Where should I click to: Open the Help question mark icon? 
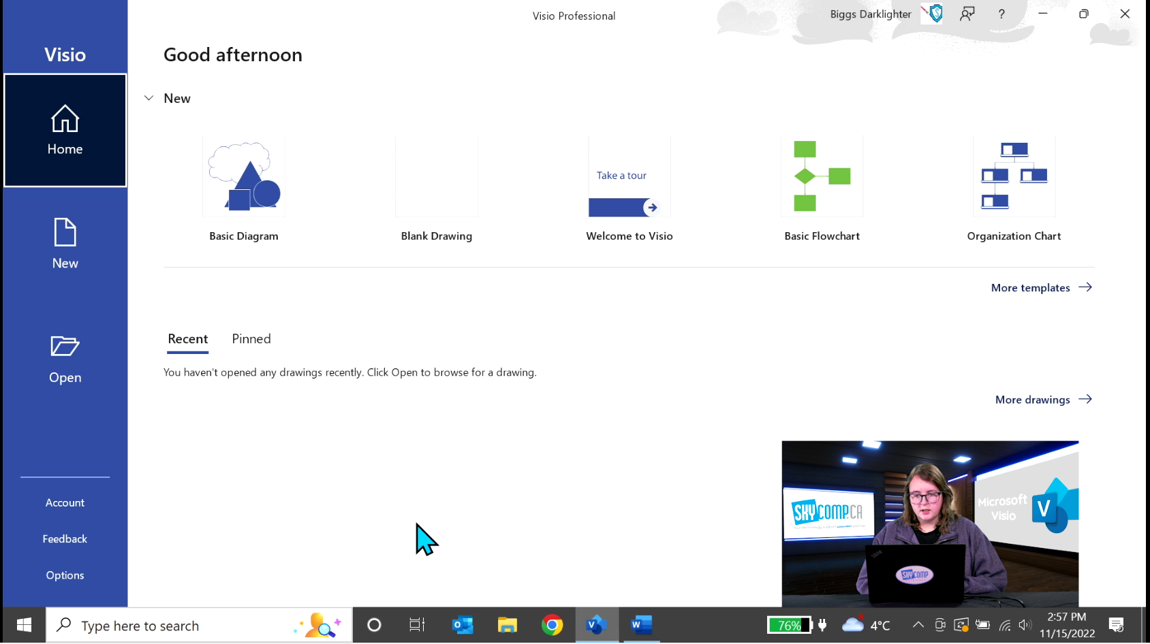pos(1001,14)
